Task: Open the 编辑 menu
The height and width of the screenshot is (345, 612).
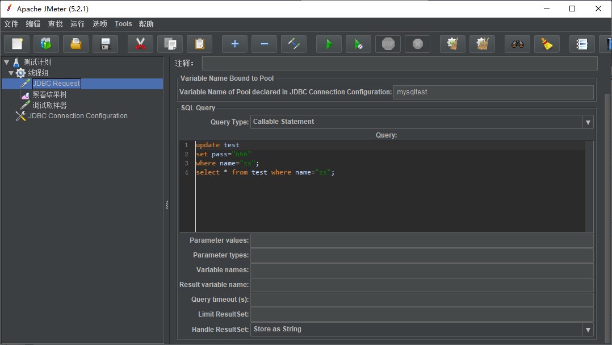Action: point(33,24)
